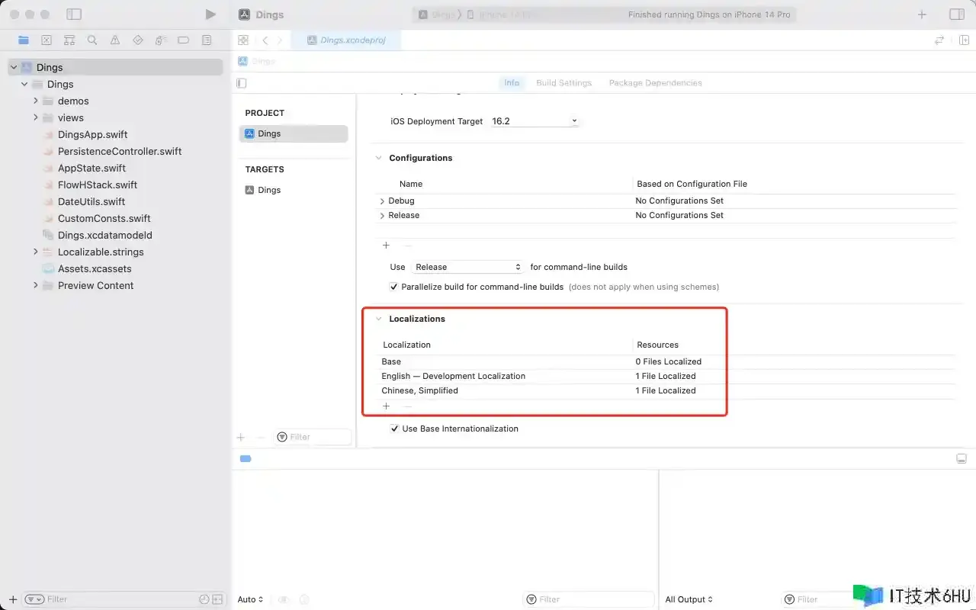
Task: Expand the Release configuration row
Action: click(x=382, y=216)
